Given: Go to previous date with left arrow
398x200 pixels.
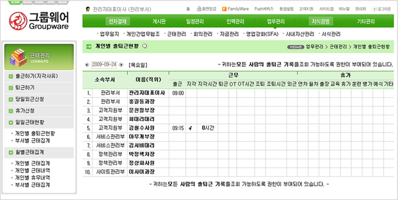Looking at the screenshot, I should tap(88, 64).
